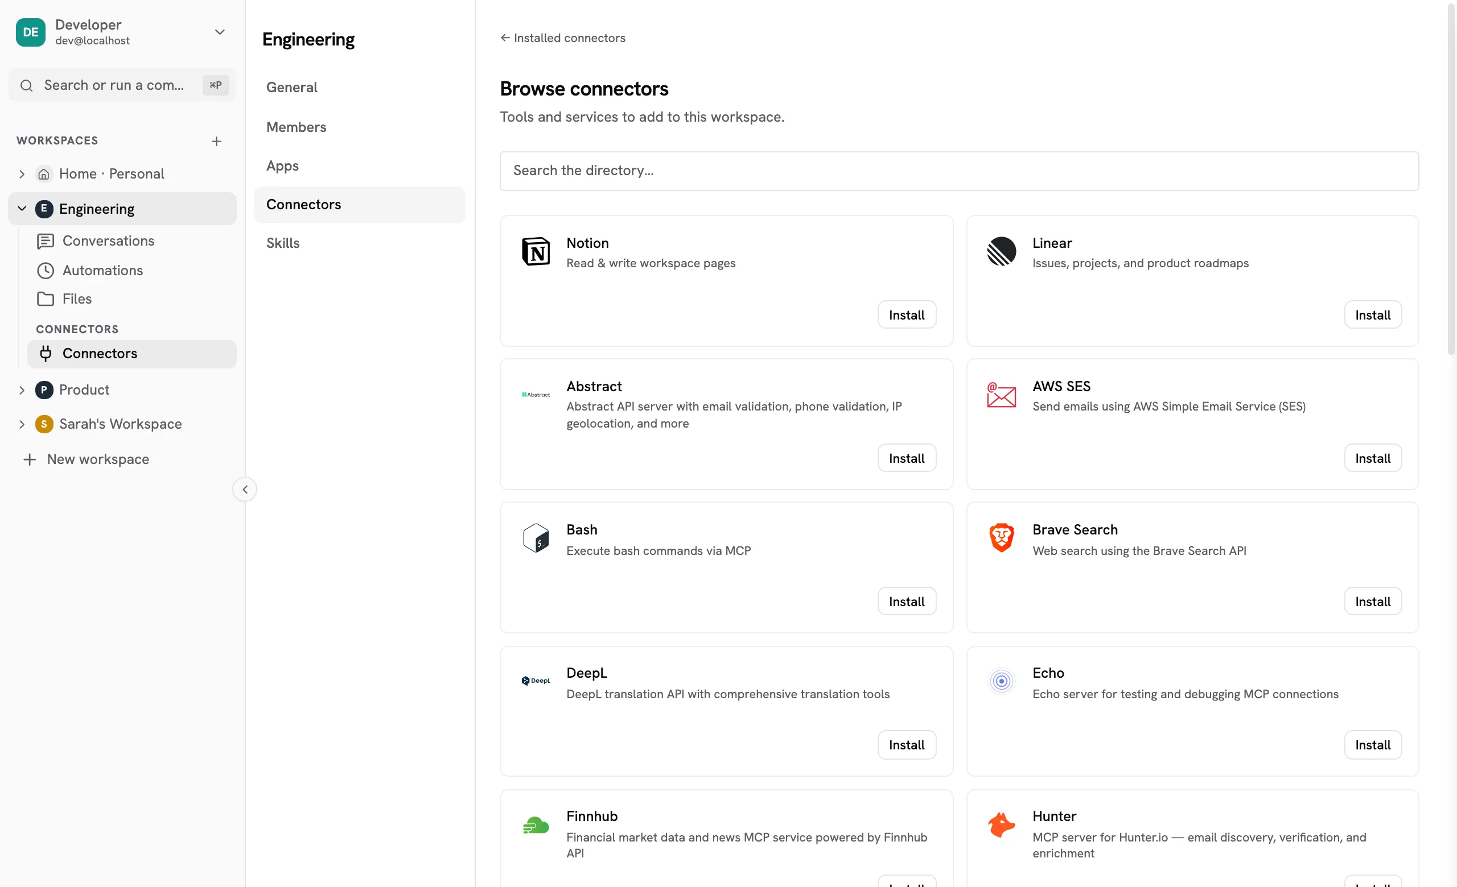Click the Engineering workspace E badge
The width and height of the screenshot is (1457, 887).
44,209
